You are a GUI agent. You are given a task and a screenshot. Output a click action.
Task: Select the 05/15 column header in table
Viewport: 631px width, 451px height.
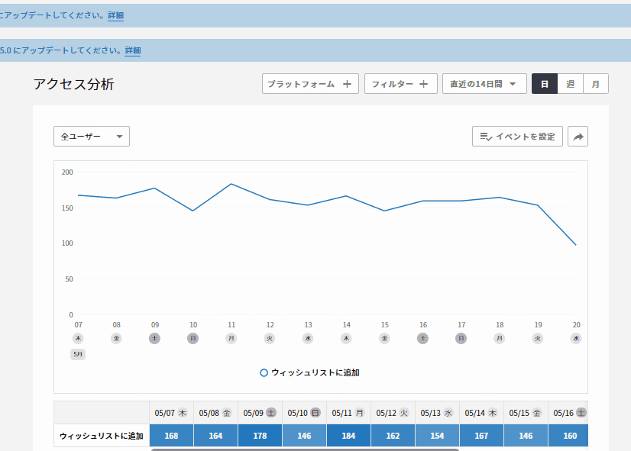(526, 413)
